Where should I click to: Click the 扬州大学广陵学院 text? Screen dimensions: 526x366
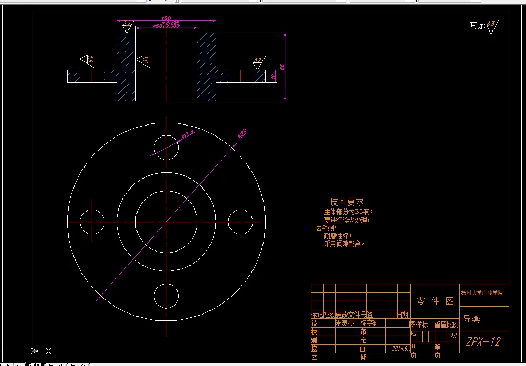[x=482, y=293]
